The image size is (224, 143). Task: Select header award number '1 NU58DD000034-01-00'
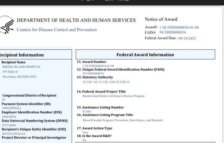click(x=179, y=27)
